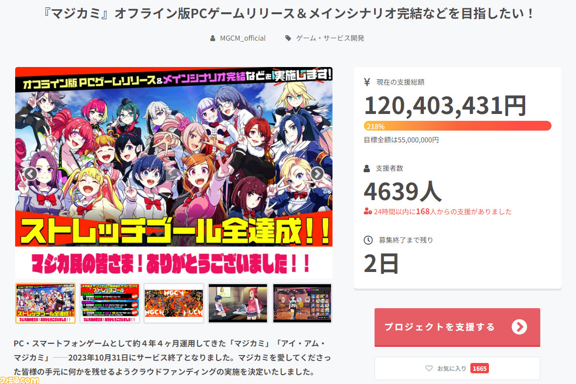
Task: Click the main ストレッチゴール全達成 banner image
Action: (174, 173)
